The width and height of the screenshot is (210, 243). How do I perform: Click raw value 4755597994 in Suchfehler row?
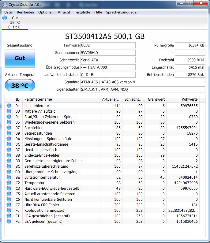tap(187, 128)
